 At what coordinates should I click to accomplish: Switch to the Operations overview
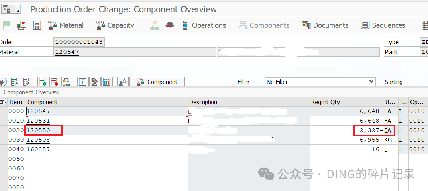tap(204, 25)
